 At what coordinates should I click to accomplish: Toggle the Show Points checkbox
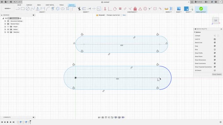click(215, 56)
